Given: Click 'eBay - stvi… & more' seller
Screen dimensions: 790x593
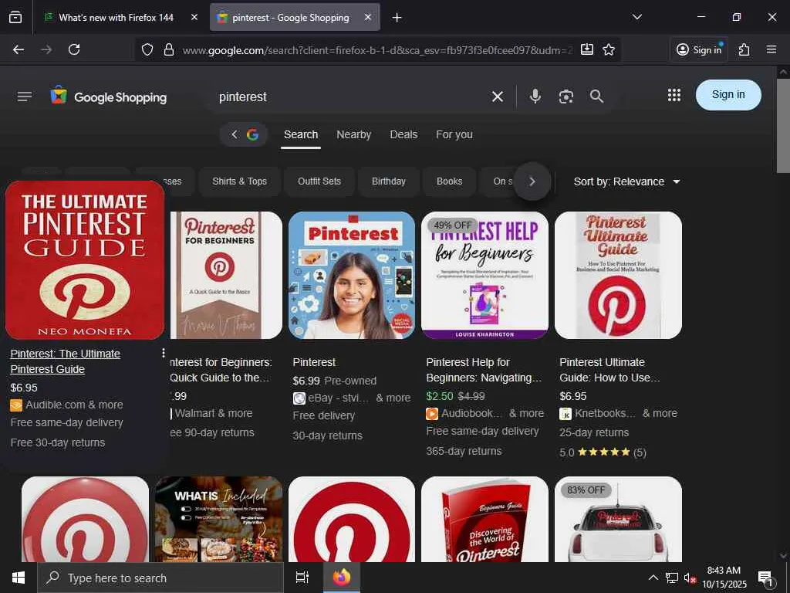Looking at the screenshot, I should [x=359, y=398].
